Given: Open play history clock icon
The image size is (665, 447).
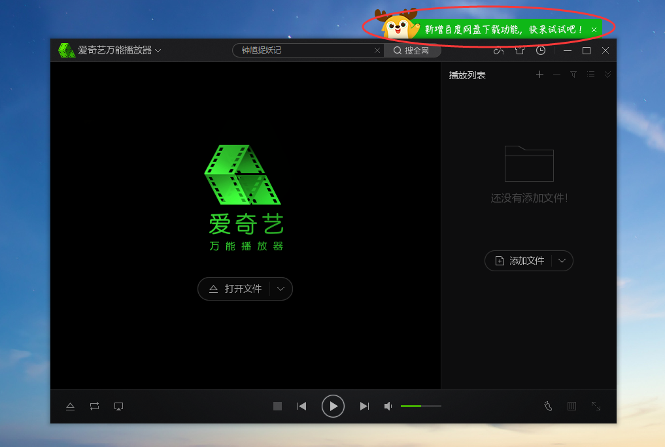Looking at the screenshot, I should (541, 50).
